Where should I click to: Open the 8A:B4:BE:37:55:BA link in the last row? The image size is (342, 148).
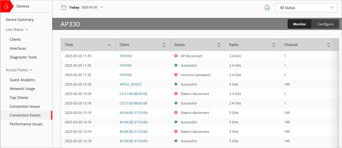pos(134,141)
